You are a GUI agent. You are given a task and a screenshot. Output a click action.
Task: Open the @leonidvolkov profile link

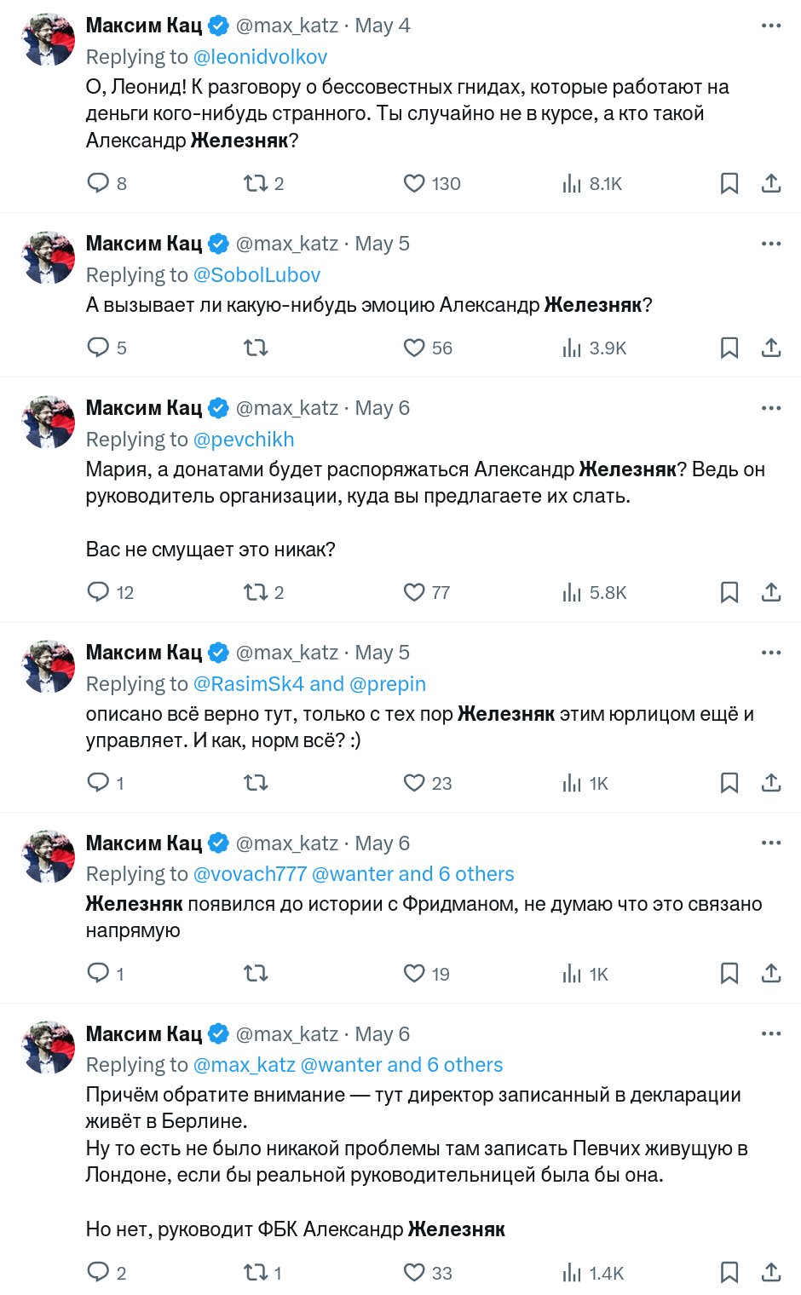coord(260,57)
